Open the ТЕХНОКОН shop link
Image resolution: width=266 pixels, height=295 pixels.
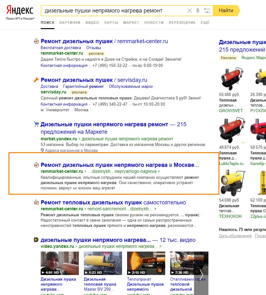(x=230, y=217)
